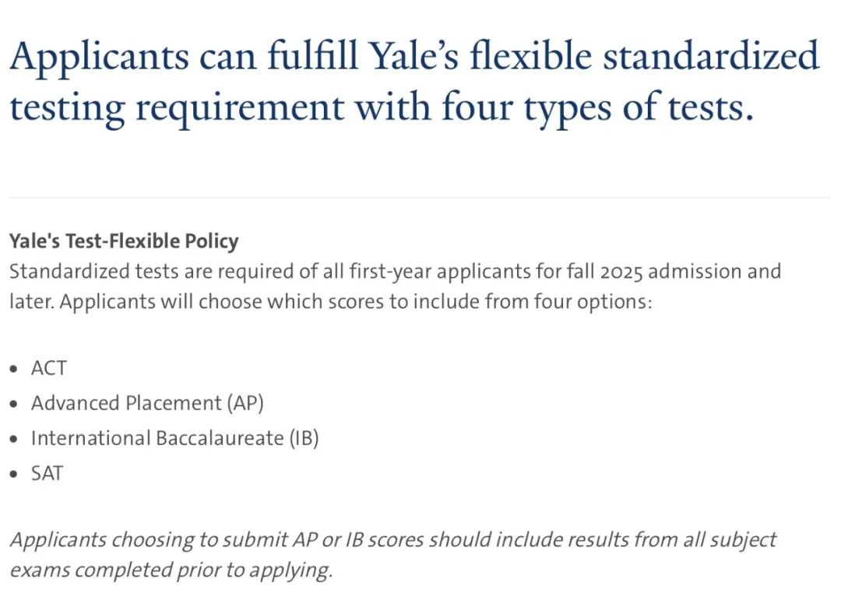The image size is (841, 607).
Task: Click the ACT list item
Action: point(49,368)
